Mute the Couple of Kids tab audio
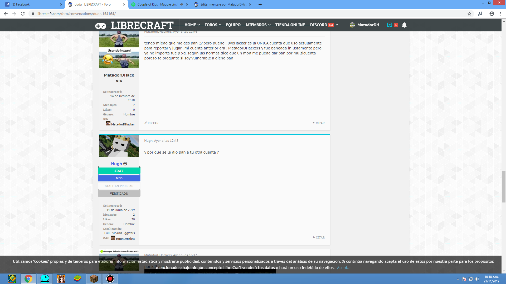Image resolution: width=506 pixels, height=284 pixels. pyautogui.click(x=181, y=4)
